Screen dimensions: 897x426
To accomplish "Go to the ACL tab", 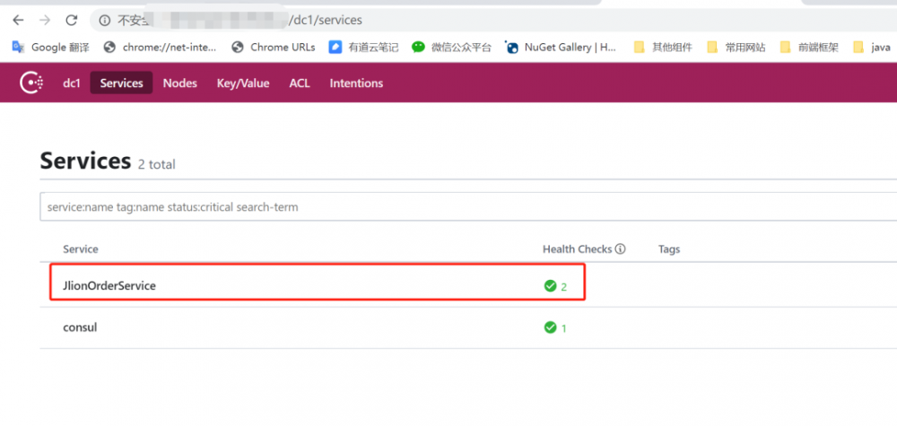I will point(300,83).
